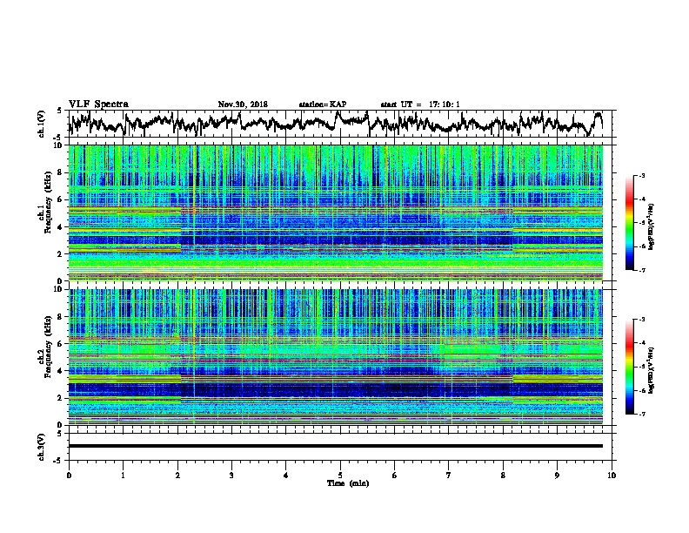Screen dimensions: 689x533
Task: Click the time axis tick label '0'
Action: pos(69,476)
